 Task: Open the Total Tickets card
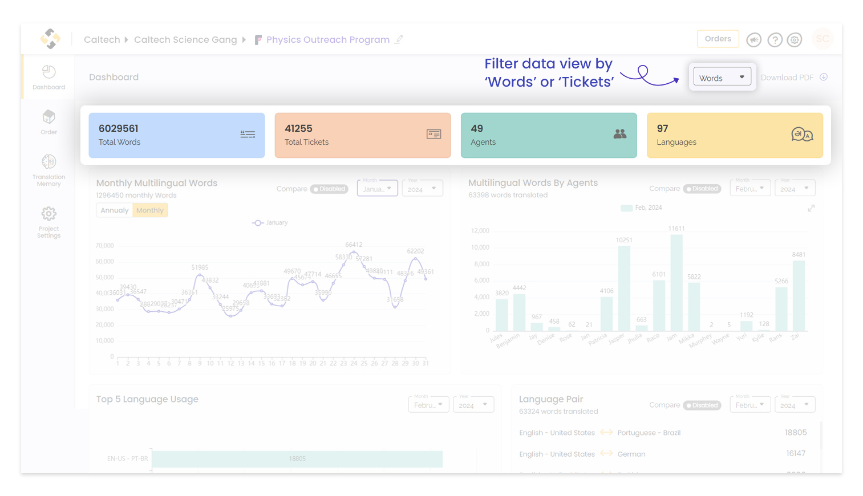coord(363,135)
